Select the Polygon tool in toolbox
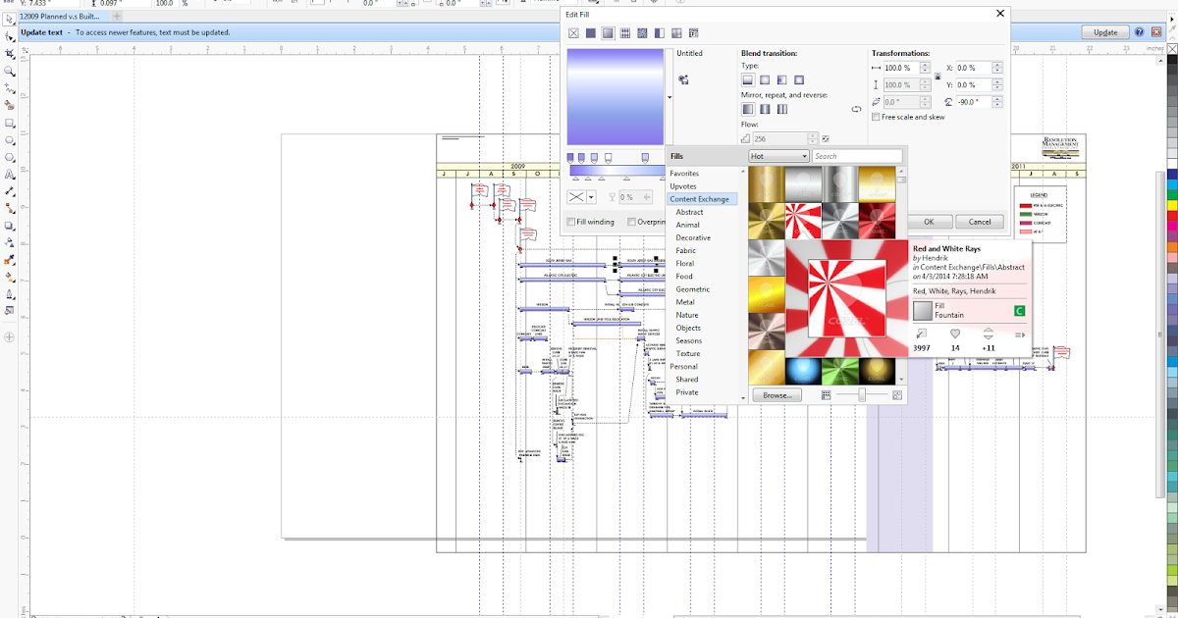This screenshot has width=1178, height=618. tap(9, 158)
